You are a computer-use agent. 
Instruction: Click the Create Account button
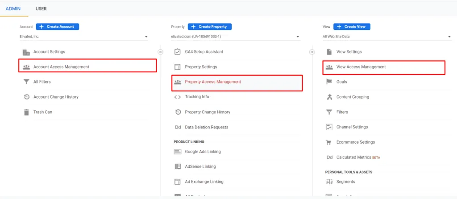58,26
